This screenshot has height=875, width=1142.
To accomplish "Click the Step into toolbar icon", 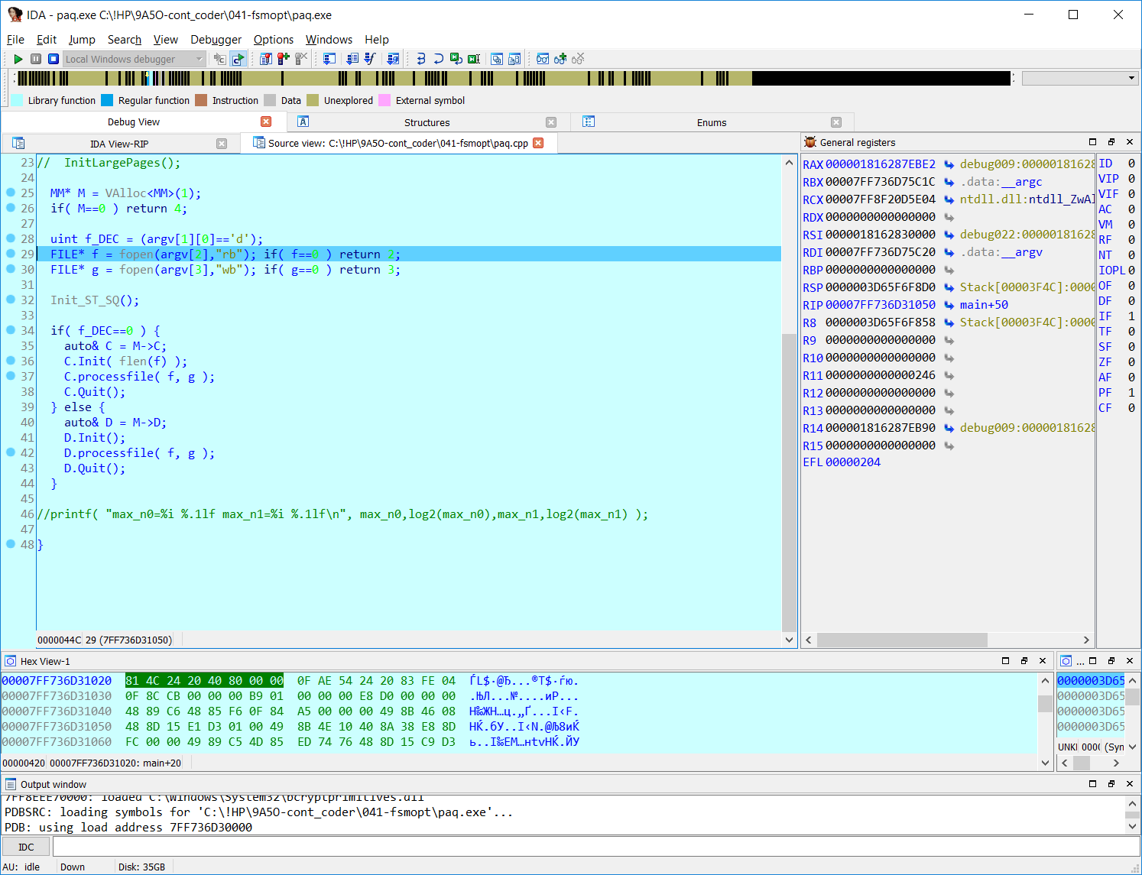I will pyautogui.click(x=420, y=59).
